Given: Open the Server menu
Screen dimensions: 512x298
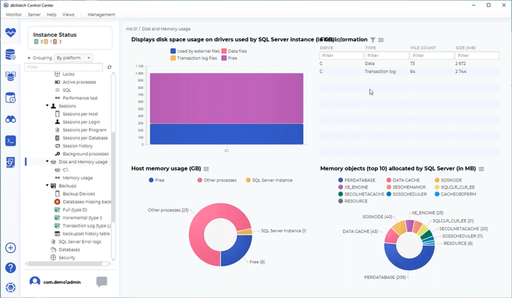Looking at the screenshot, I should [x=34, y=15].
